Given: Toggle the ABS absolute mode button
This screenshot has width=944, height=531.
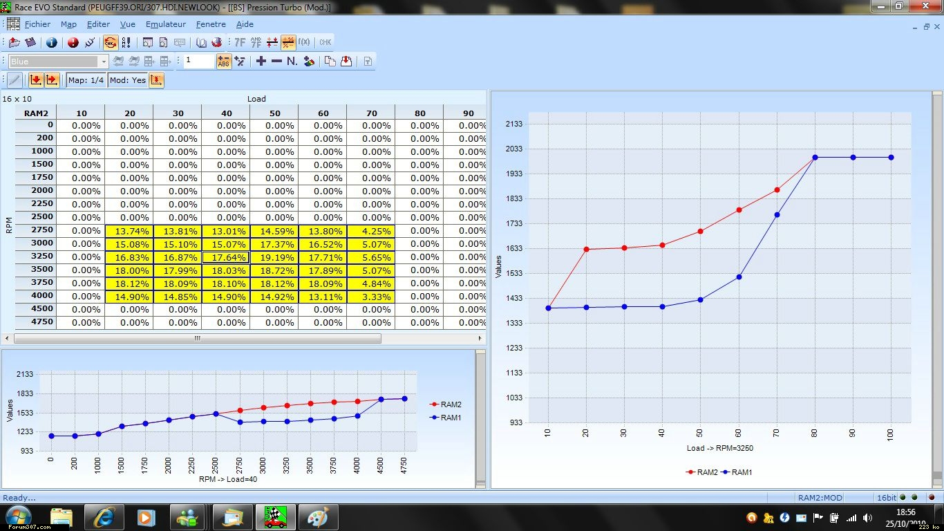Looking at the screenshot, I should pyautogui.click(x=223, y=62).
